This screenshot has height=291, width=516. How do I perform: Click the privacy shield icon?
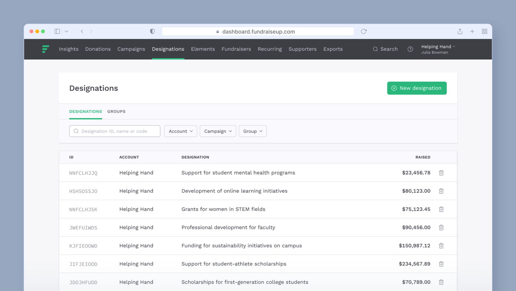(x=152, y=32)
